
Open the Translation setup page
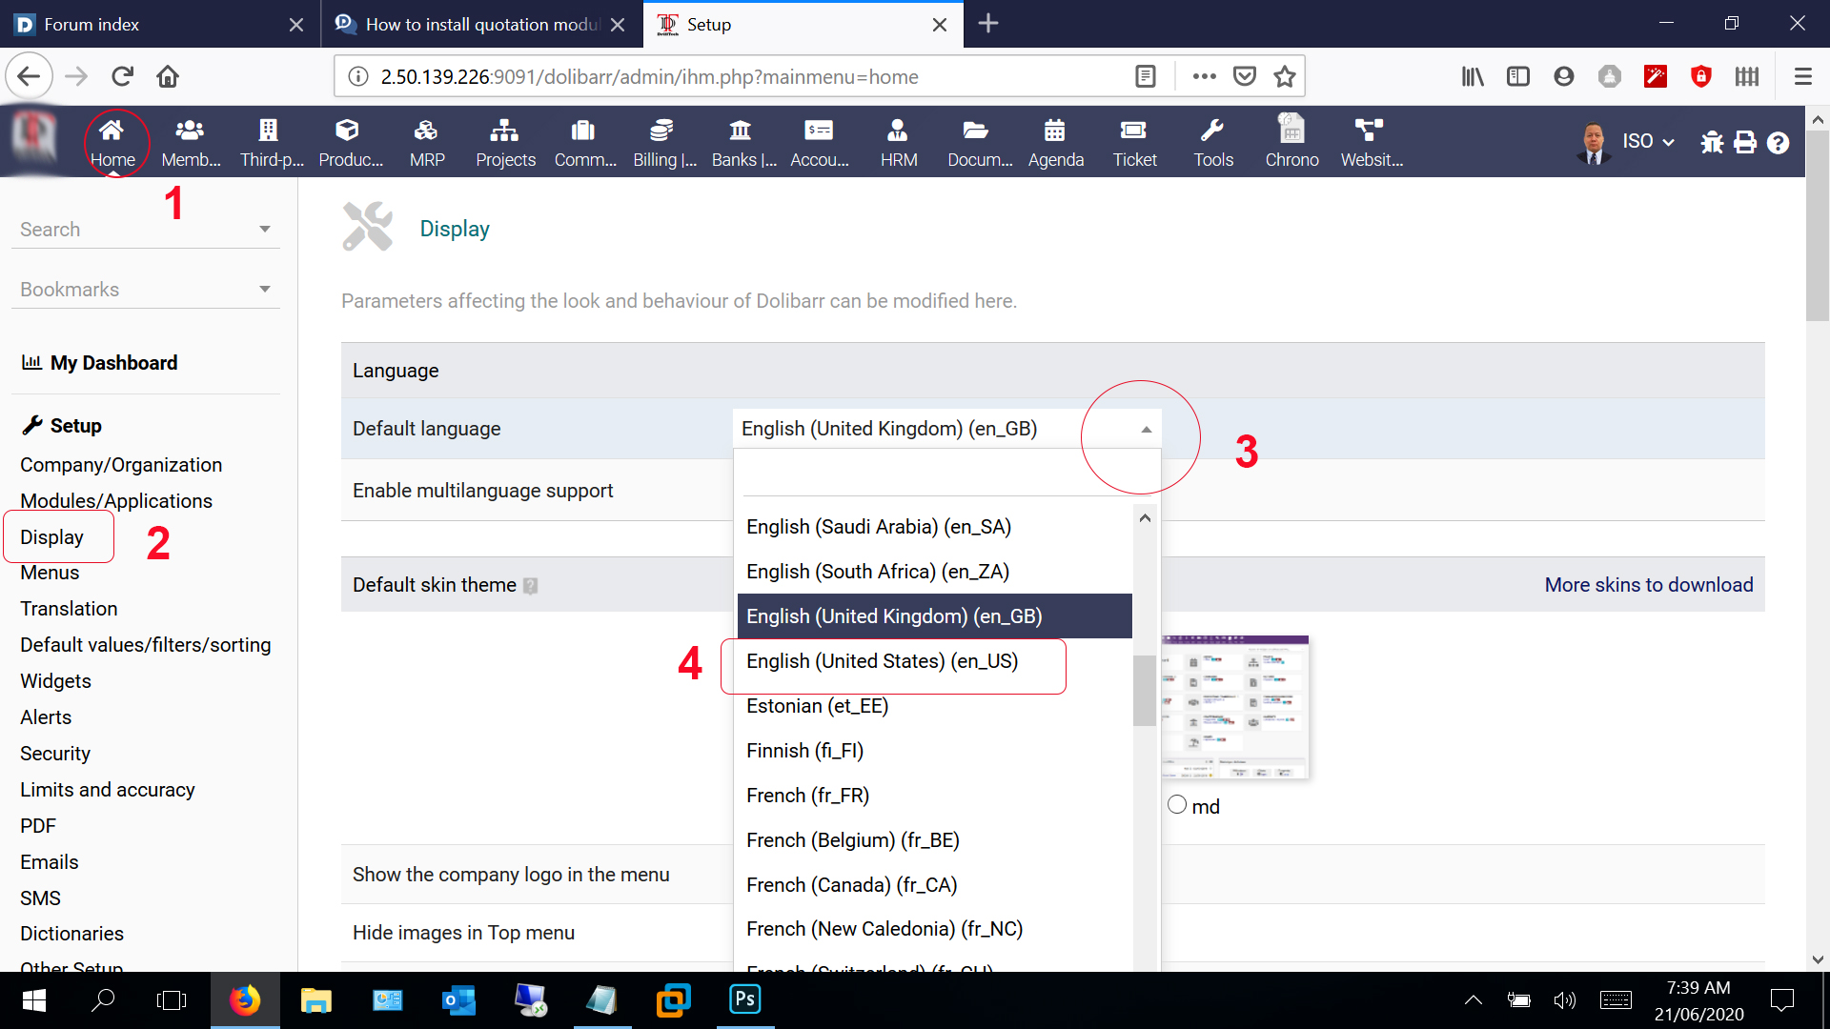[x=69, y=609]
